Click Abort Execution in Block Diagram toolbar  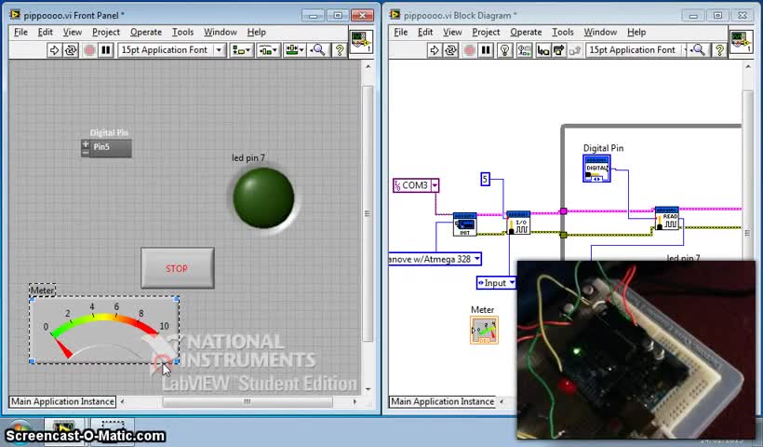click(469, 50)
